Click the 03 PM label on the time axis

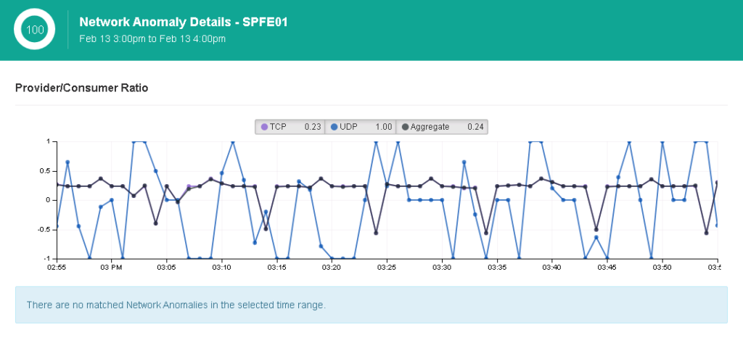tap(111, 268)
